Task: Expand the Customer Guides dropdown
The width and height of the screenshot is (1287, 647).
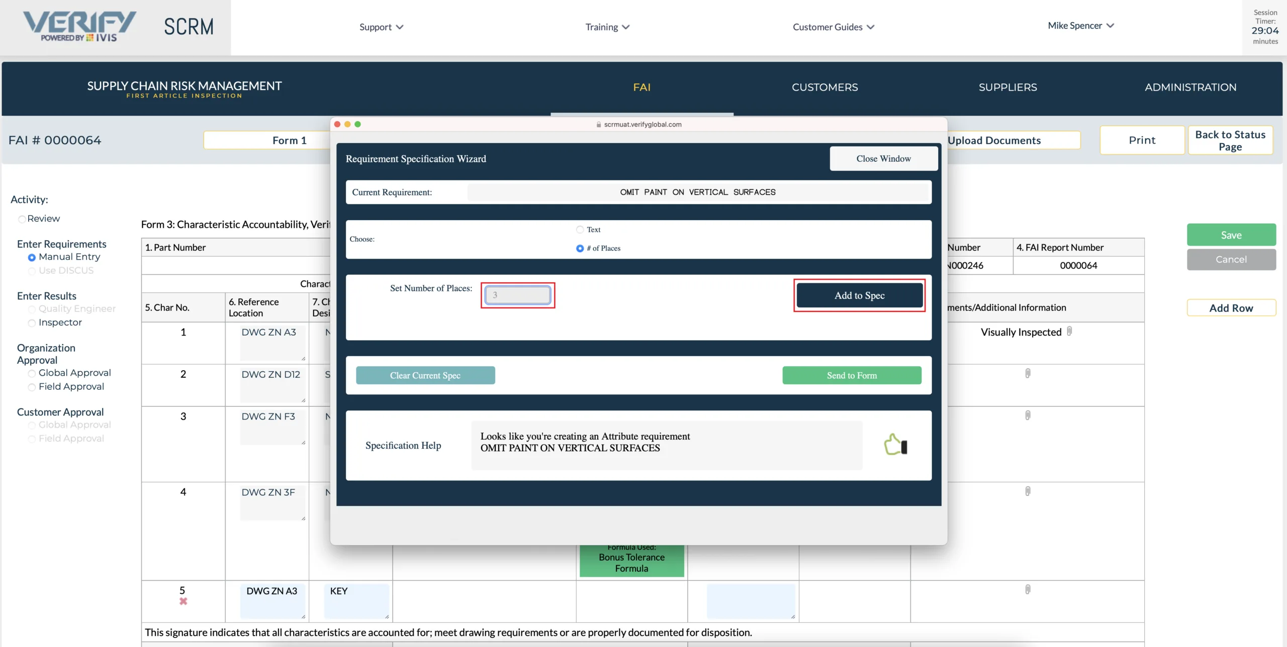Action: point(834,27)
